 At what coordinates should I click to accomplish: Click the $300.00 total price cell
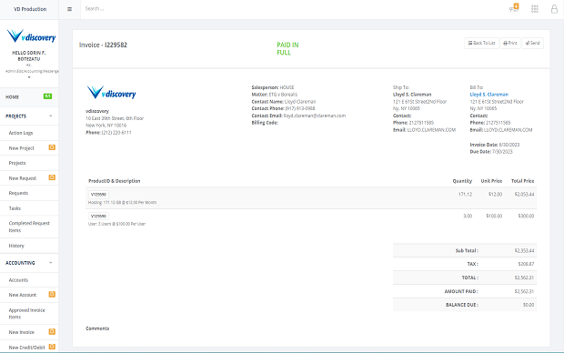tap(526, 216)
